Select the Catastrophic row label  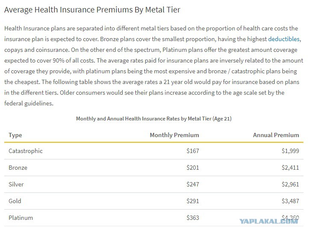click(26, 151)
